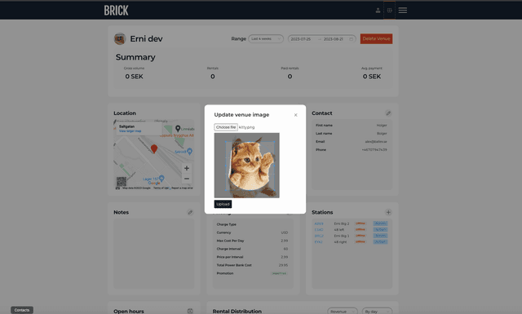Open the By day dropdown
This screenshot has height=314, width=522.
click(x=377, y=312)
